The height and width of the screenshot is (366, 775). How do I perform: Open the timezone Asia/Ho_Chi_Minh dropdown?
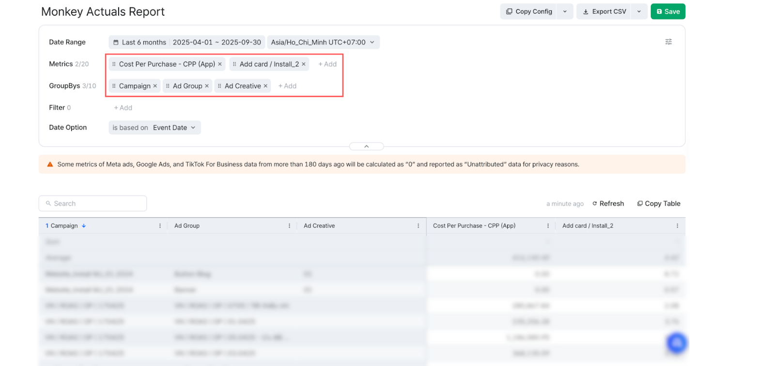(x=323, y=43)
